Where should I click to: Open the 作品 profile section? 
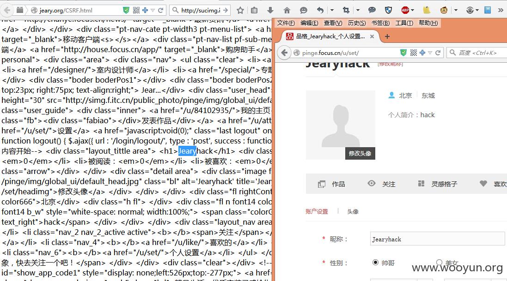(332, 184)
